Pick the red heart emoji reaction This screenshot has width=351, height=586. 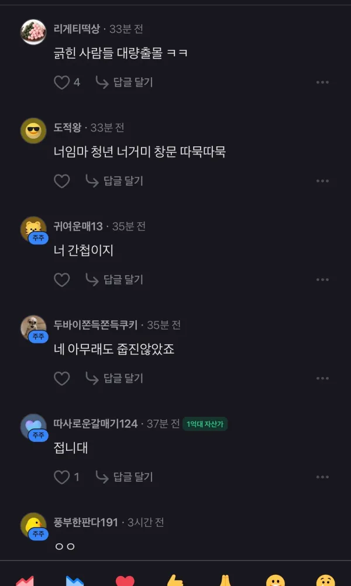tap(125, 580)
